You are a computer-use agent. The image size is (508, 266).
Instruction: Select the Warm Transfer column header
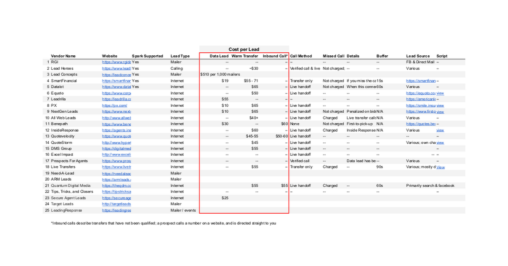click(x=245, y=56)
